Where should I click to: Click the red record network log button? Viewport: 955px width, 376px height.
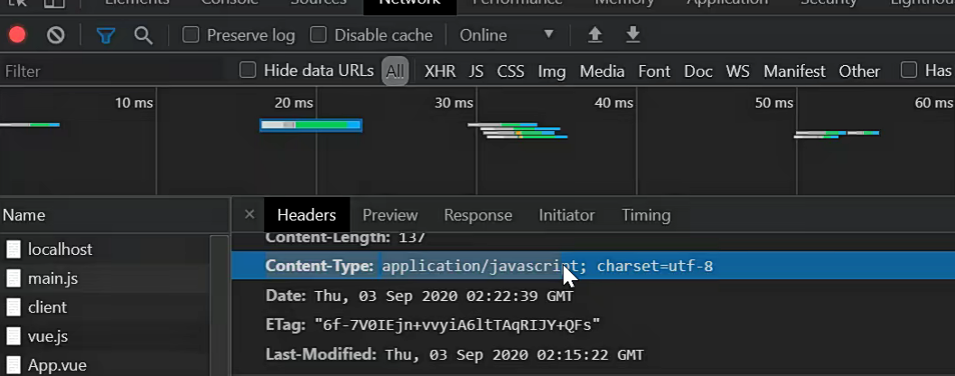tap(17, 35)
